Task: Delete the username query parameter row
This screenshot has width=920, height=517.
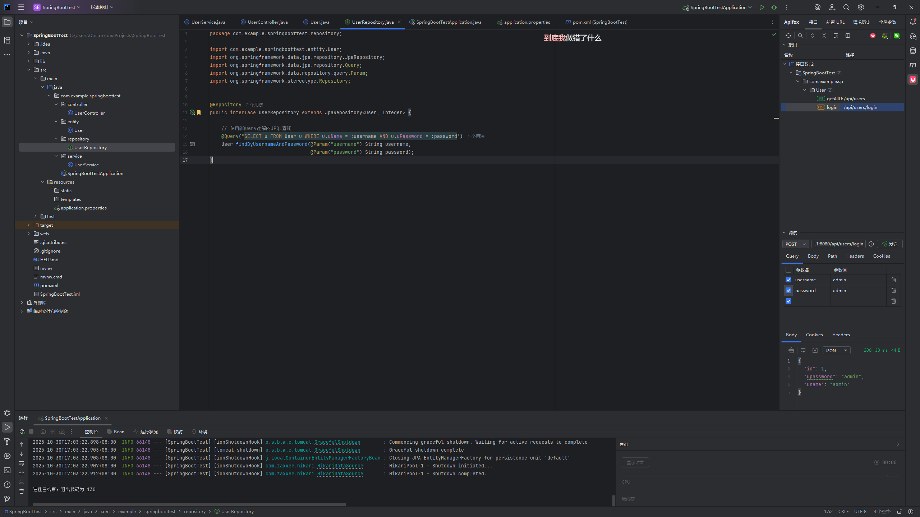Action: (893, 280)
